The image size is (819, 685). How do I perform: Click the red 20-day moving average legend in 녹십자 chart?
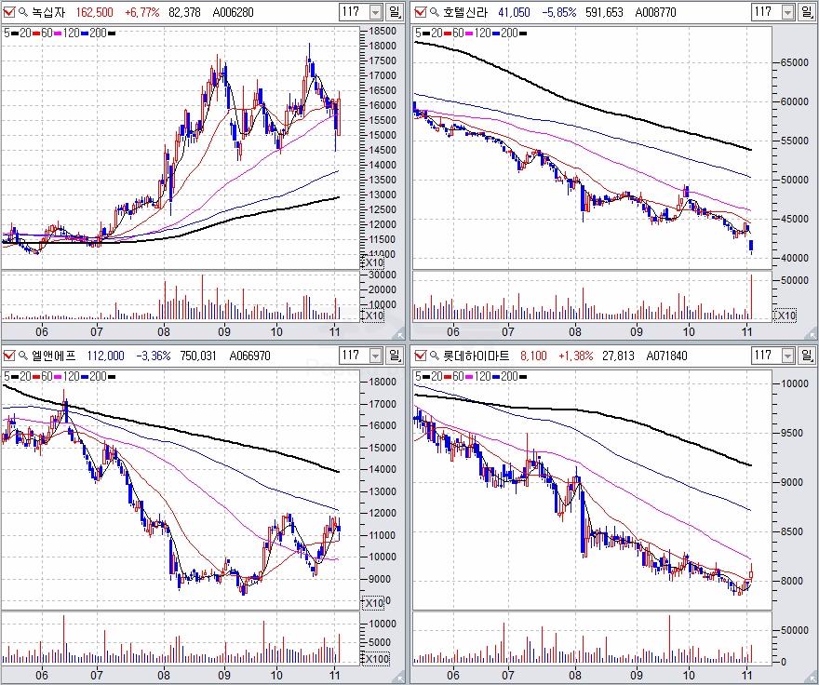[27, 33]
